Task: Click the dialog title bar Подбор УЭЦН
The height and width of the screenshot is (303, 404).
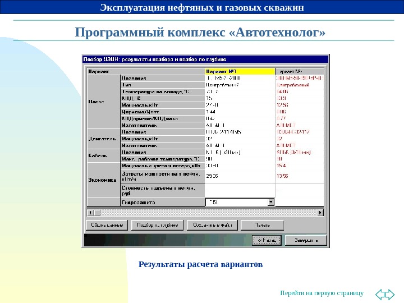Action: 205,59
